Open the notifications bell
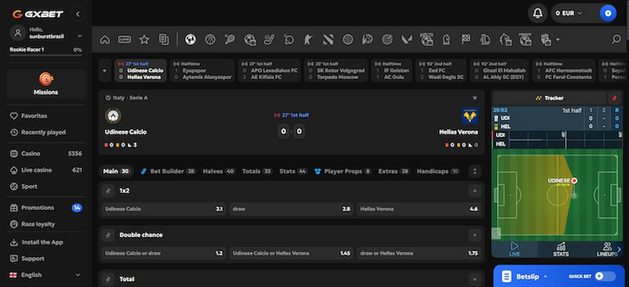This screenshot has height=287, width=629. (x=538, y=13)
